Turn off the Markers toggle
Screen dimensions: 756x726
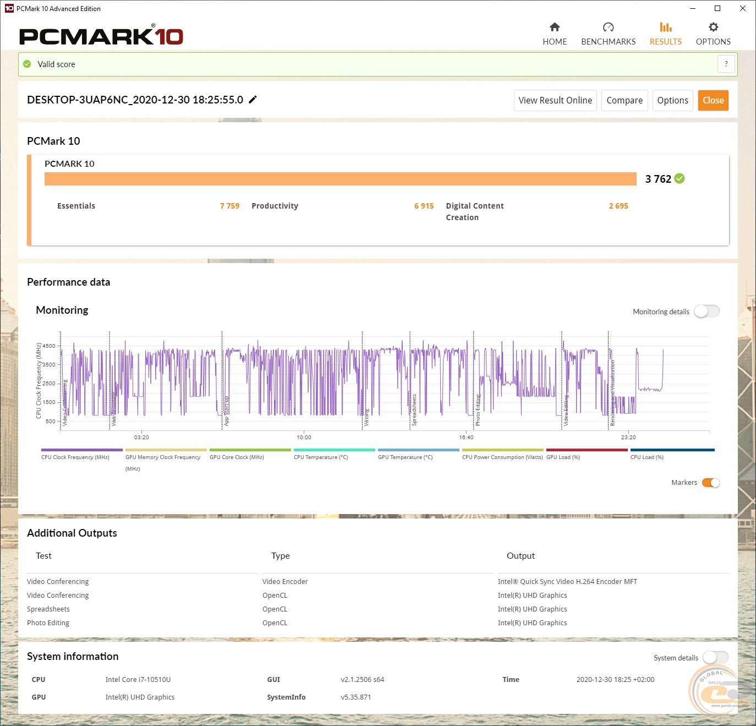click(710, 483)
